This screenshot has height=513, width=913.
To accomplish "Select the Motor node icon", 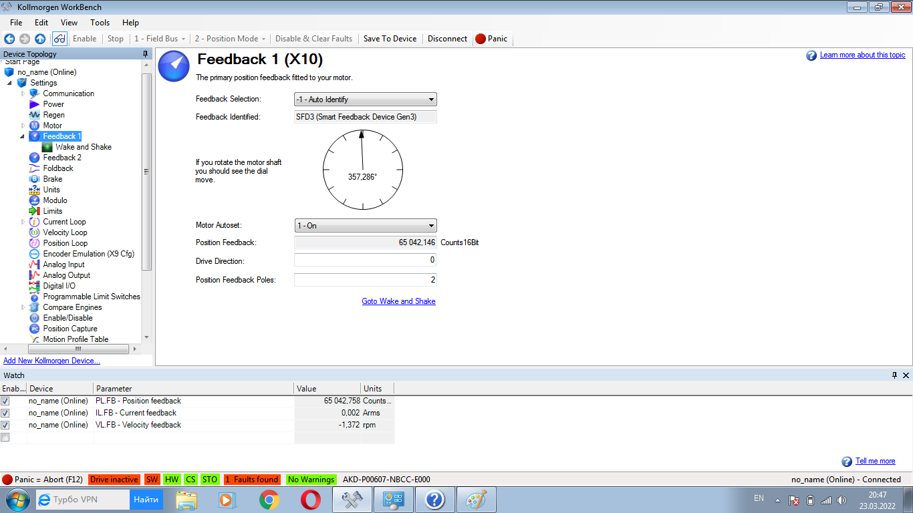I will tap(35, 126).
